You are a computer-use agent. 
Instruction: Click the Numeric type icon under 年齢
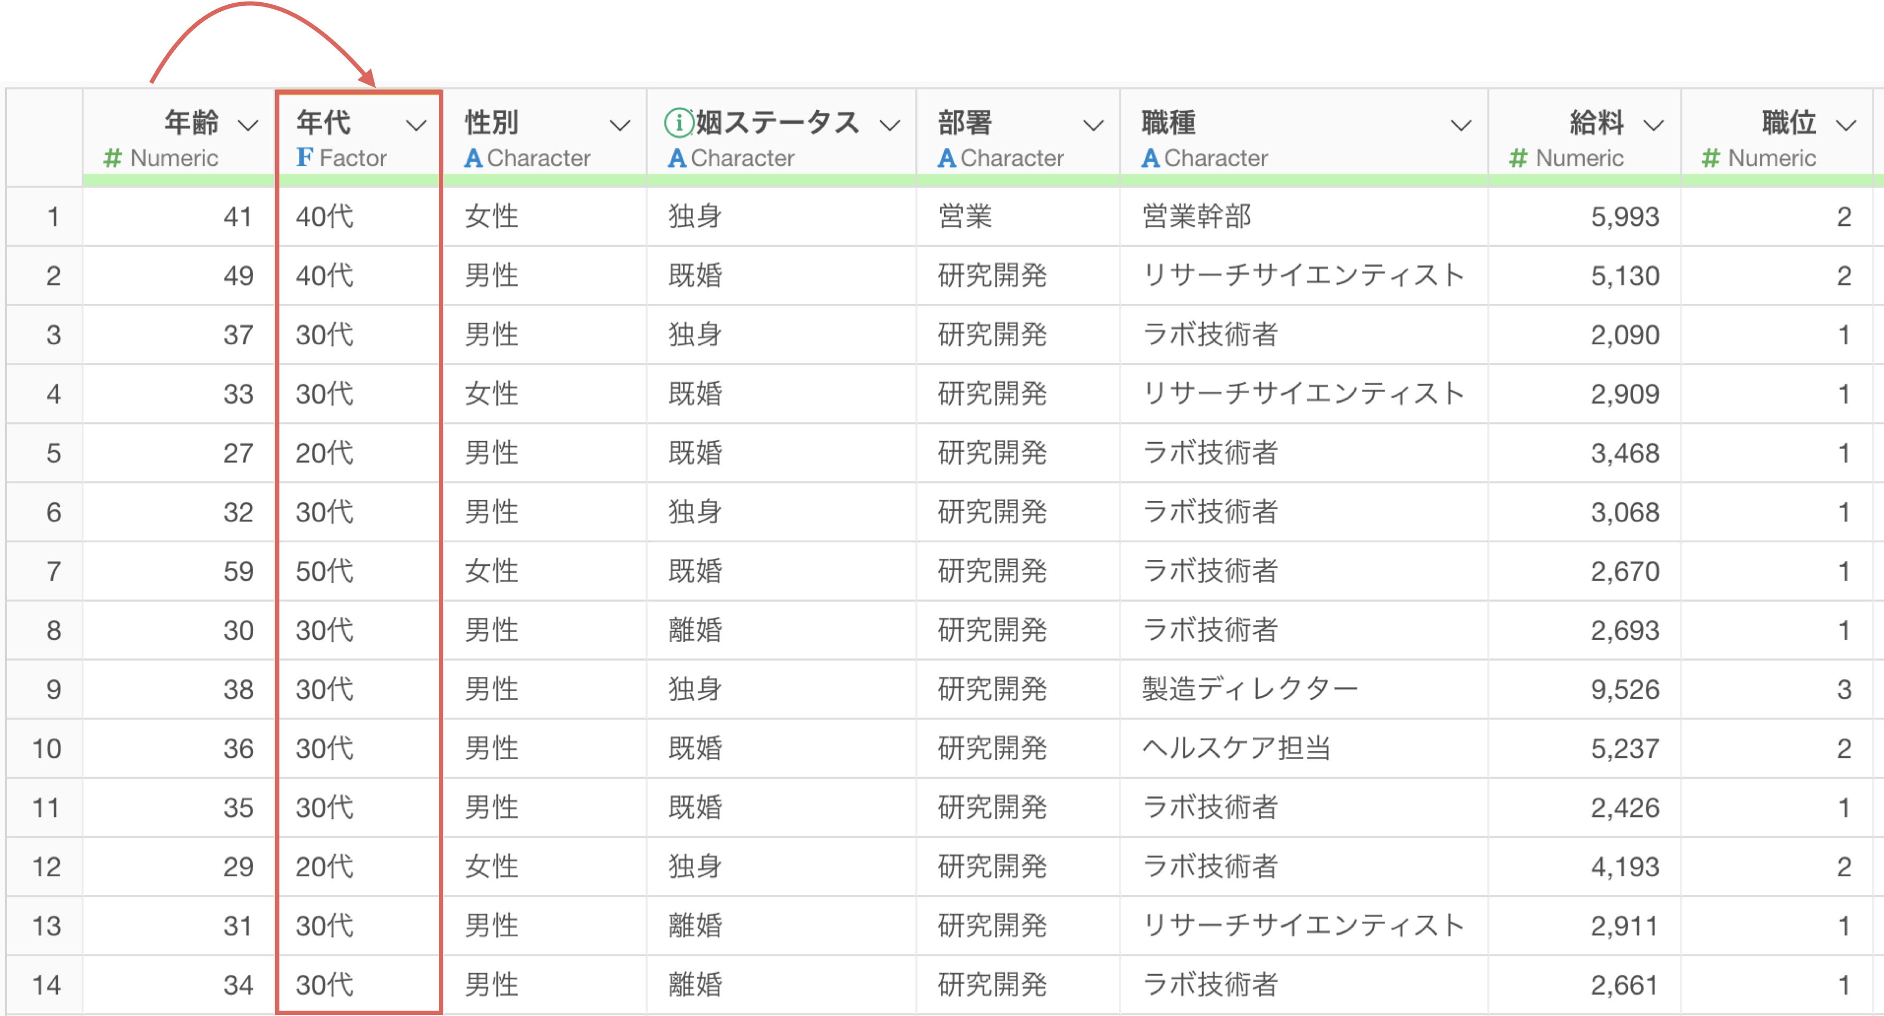click(x=112, y=158)
